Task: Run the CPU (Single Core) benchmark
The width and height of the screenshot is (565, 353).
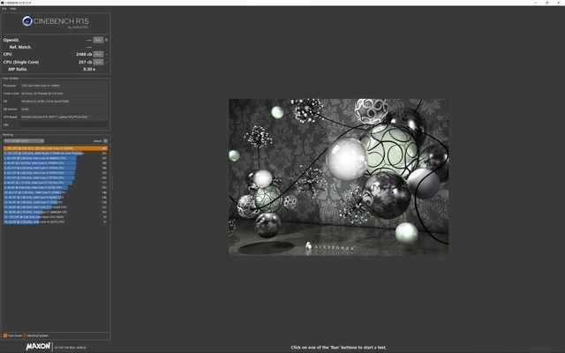Action: click(98, 63)
